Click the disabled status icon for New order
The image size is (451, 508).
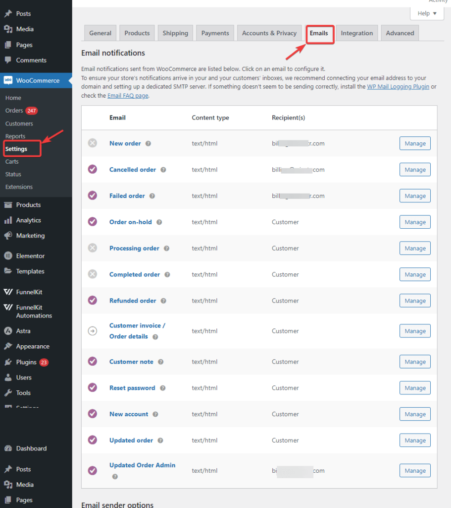pos(93,143)
